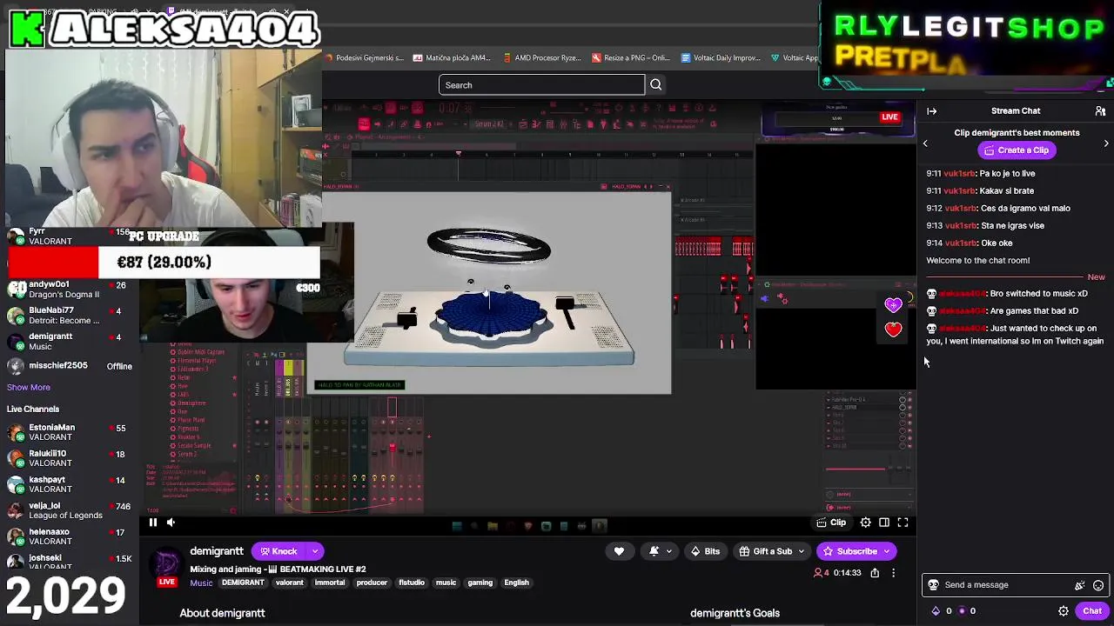1114x626 pixels.
Task: Click Show More in followed channels
Action: pos(29,388)
